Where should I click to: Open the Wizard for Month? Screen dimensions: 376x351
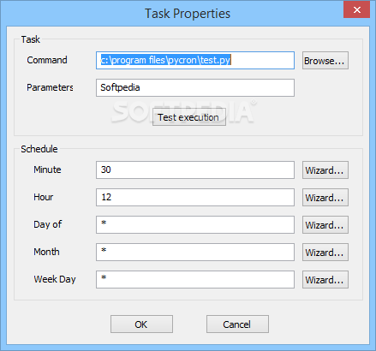click(325, 252)
